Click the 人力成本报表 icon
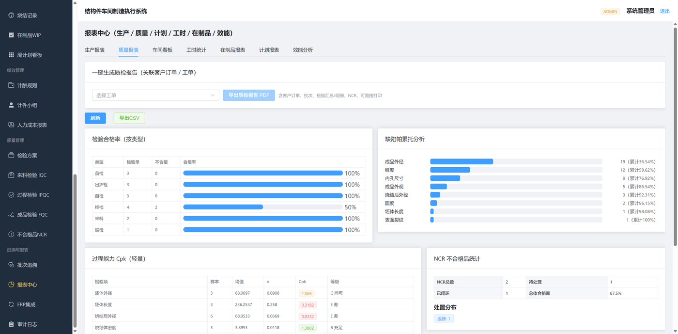Image resolution: width=678 pixels, height=334 pixels. [11, 125]
